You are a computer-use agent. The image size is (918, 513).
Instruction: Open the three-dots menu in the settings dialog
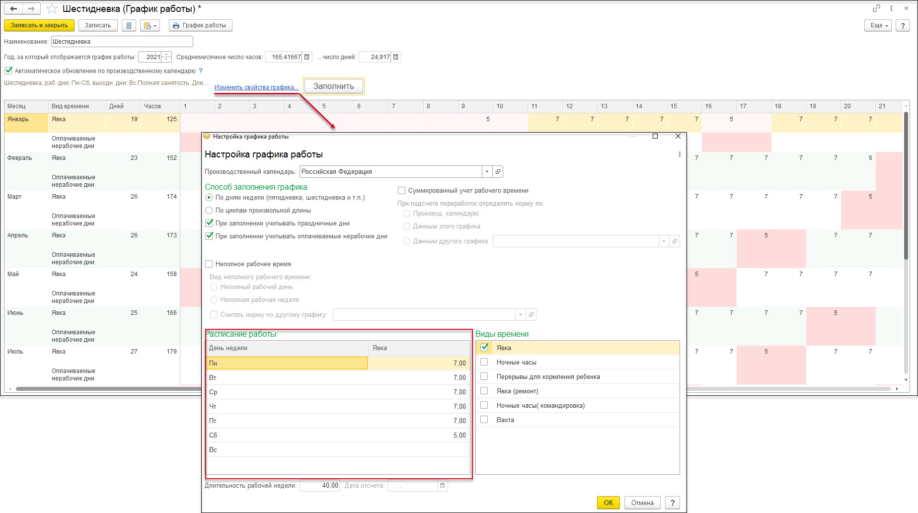click(680, 154)
